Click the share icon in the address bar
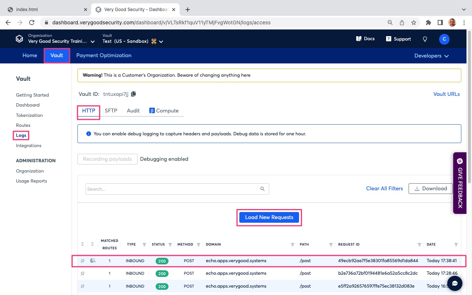The width and height of the screenshot is (472, 295). pos(402,22)
